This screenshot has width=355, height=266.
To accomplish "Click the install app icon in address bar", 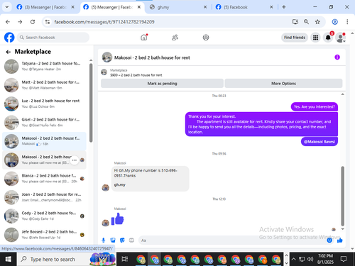I will pos(295,22).
